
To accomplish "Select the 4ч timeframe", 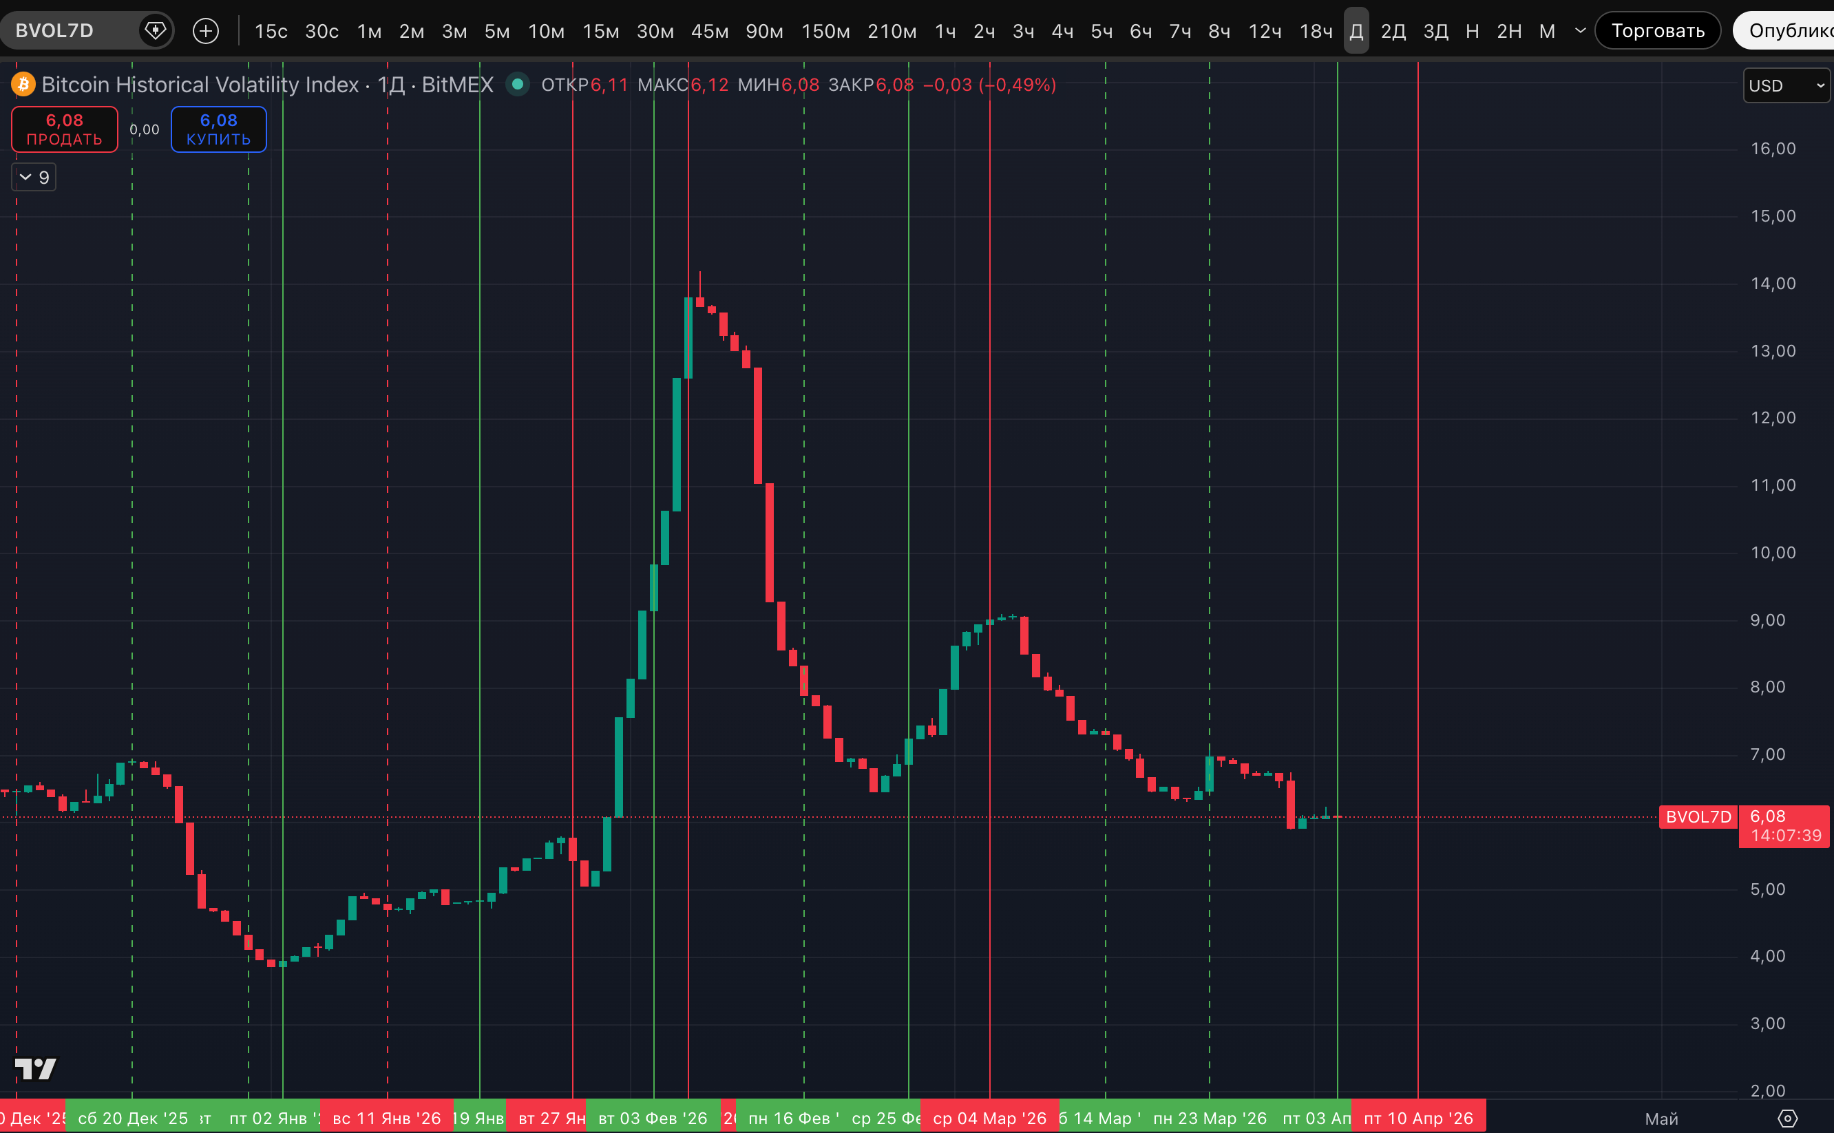I will pyautogui.click(x=1062, y=31).
